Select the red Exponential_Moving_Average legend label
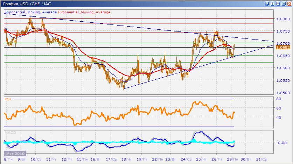 click(x=84, y=12)
